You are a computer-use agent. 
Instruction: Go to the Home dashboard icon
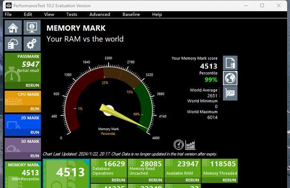13,28
